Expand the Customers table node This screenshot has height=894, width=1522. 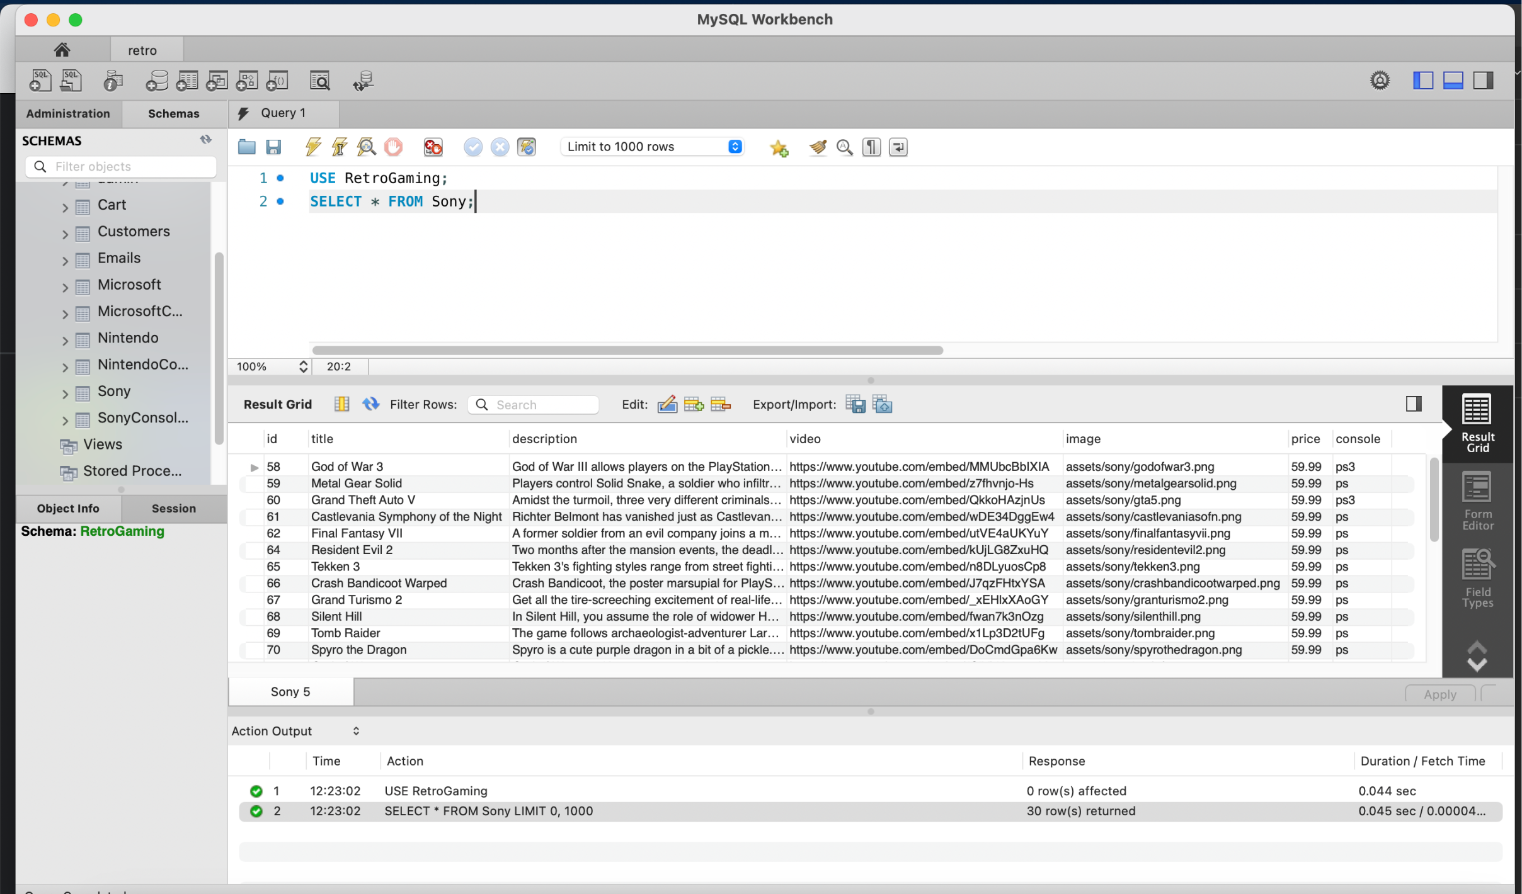click(x=65, y=234)
